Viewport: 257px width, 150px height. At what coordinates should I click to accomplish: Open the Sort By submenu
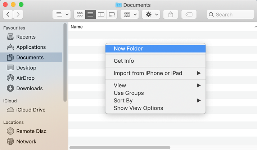tap(155, 101)
